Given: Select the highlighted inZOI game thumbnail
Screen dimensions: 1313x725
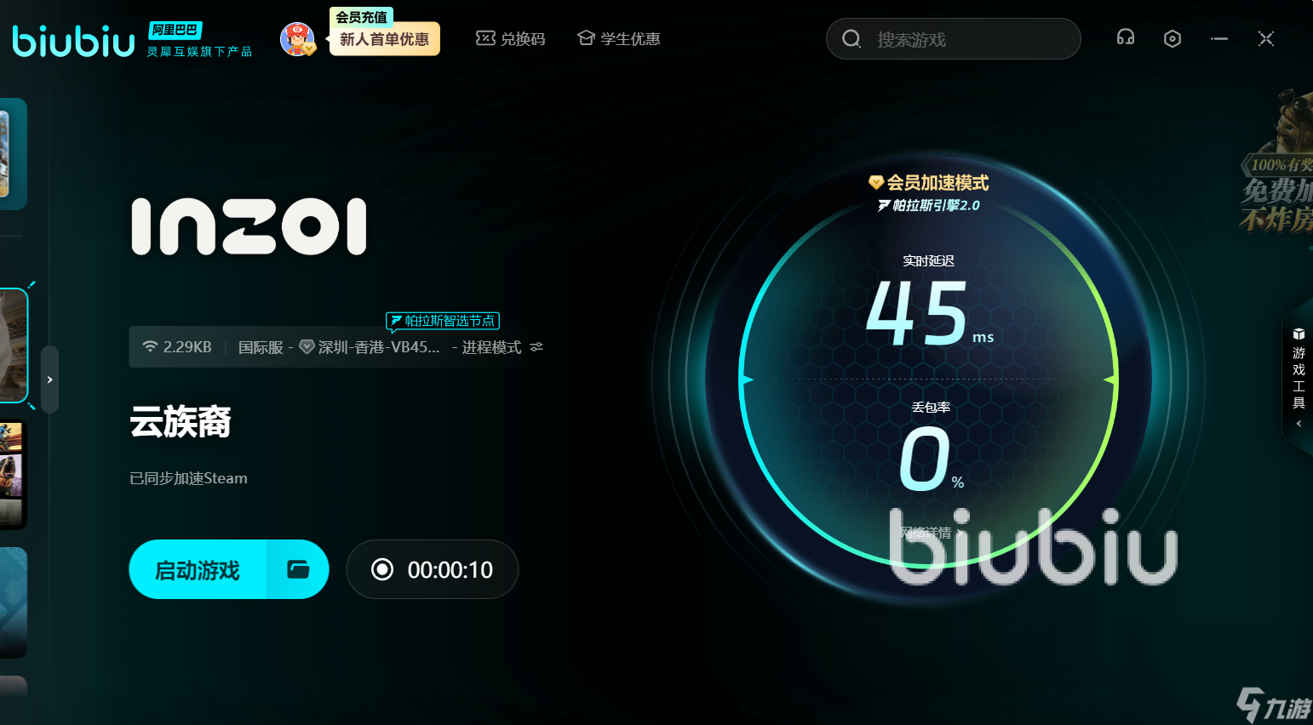Looking at the screenshot, I should (14, 345).
